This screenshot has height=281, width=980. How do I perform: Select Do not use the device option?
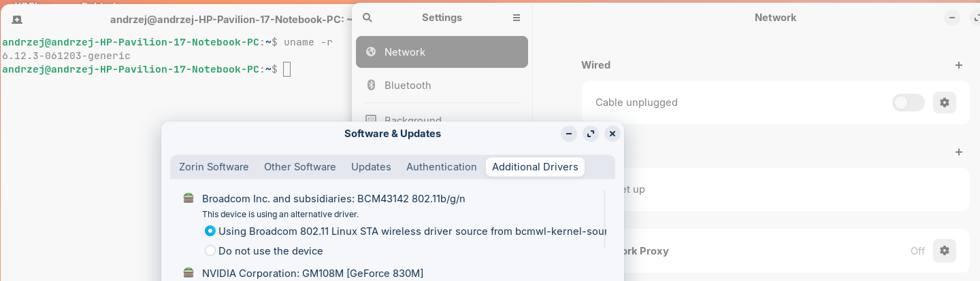(x=210, y=250)
